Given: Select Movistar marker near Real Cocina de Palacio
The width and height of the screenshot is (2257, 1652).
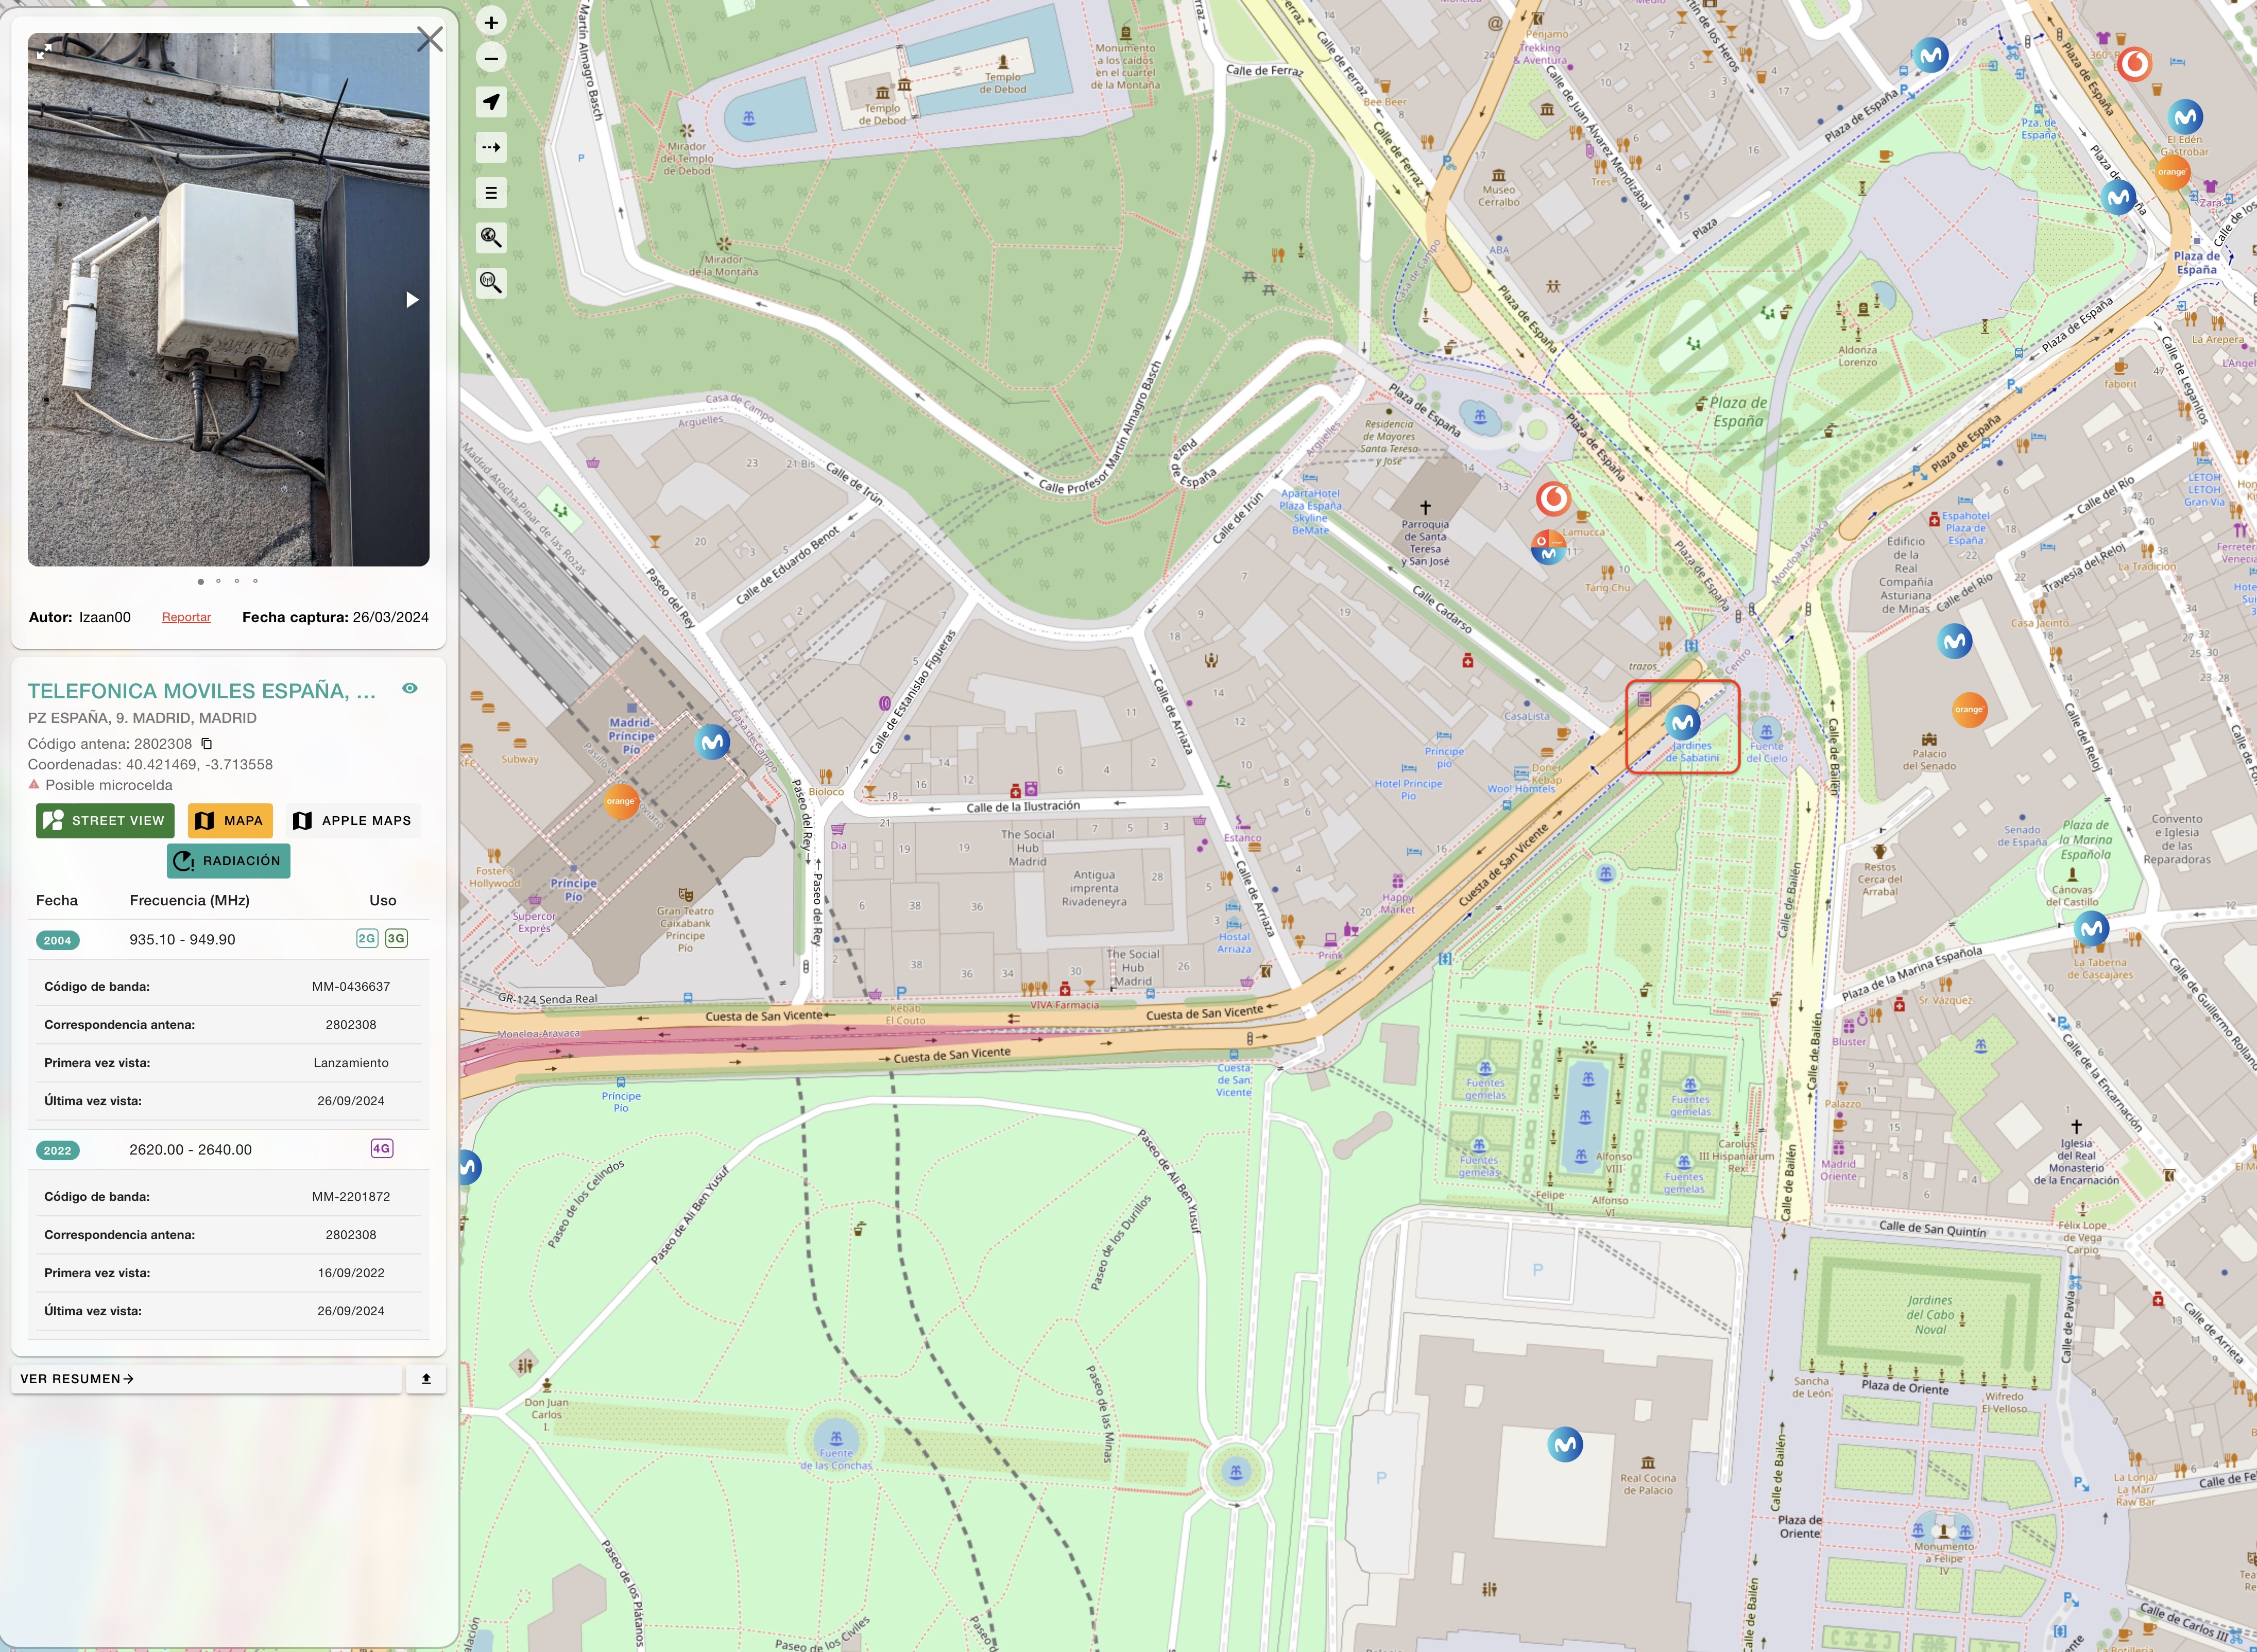Looking at the screenshot, I should coord(1565,1444).
